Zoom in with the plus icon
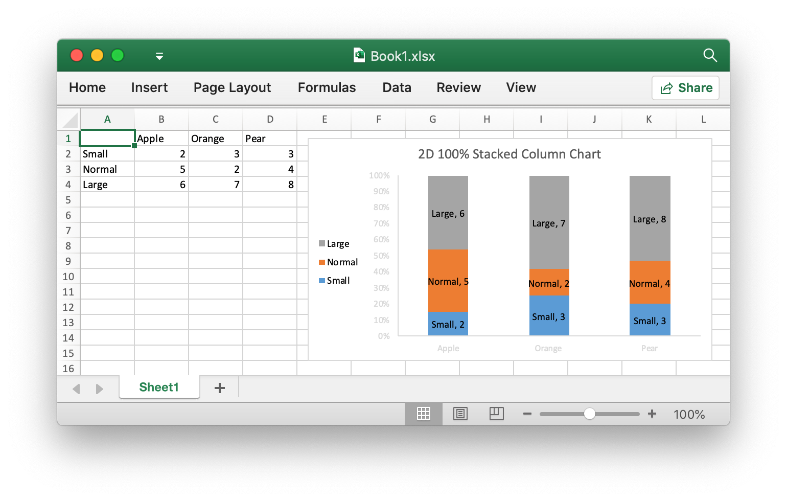The image size is (787, 501). coord(652,414)
